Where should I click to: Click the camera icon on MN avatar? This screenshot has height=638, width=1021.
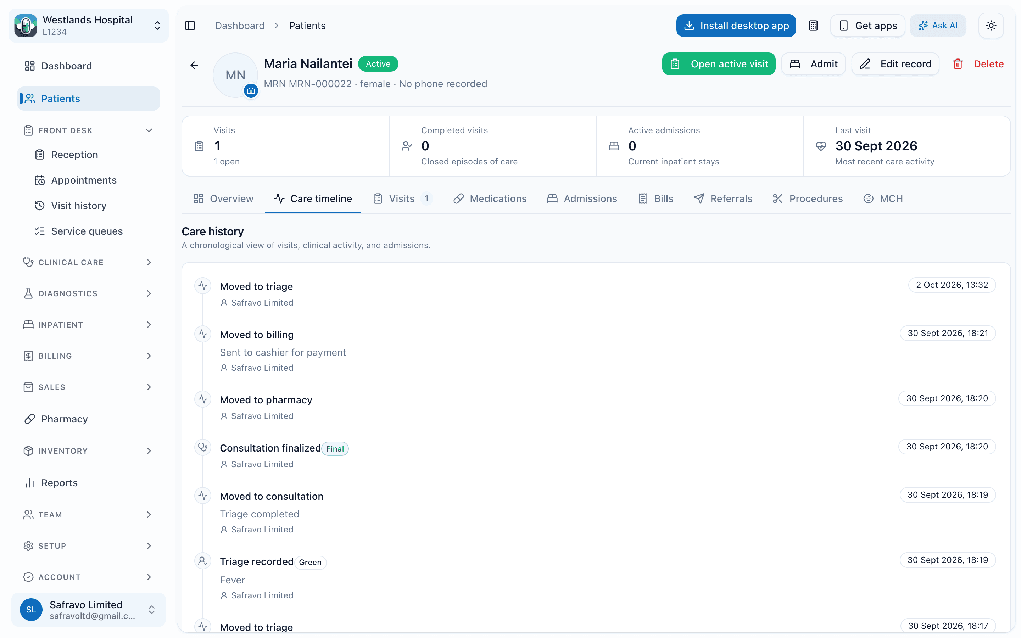coord(251,91)
